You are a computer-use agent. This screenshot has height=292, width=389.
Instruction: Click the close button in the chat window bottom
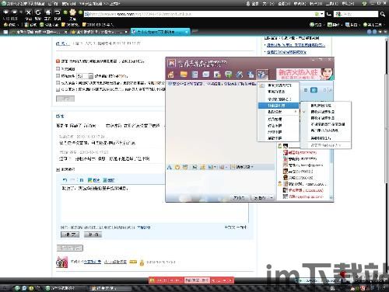(240, 198)
